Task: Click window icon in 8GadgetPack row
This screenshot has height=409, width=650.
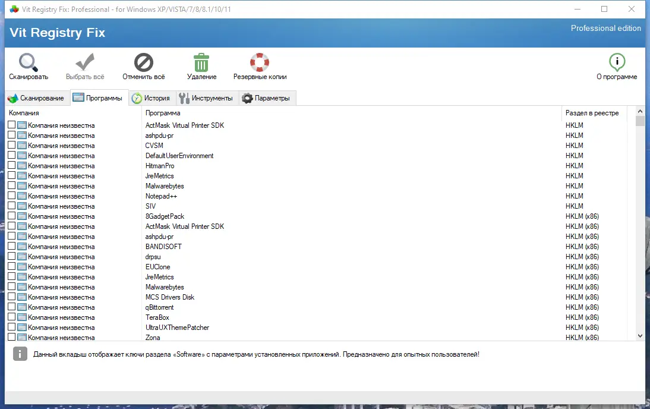Action: (x=22, y=216)
